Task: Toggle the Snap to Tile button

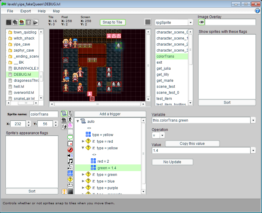Action: [x=113, y=22]
